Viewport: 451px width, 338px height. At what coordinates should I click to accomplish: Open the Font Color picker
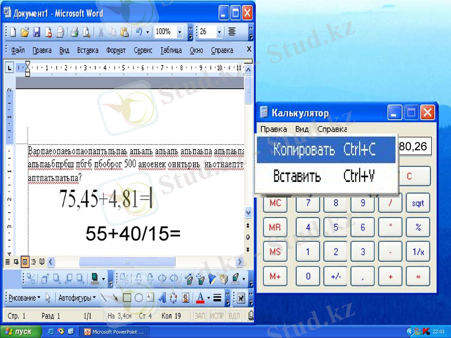[207, 297]
